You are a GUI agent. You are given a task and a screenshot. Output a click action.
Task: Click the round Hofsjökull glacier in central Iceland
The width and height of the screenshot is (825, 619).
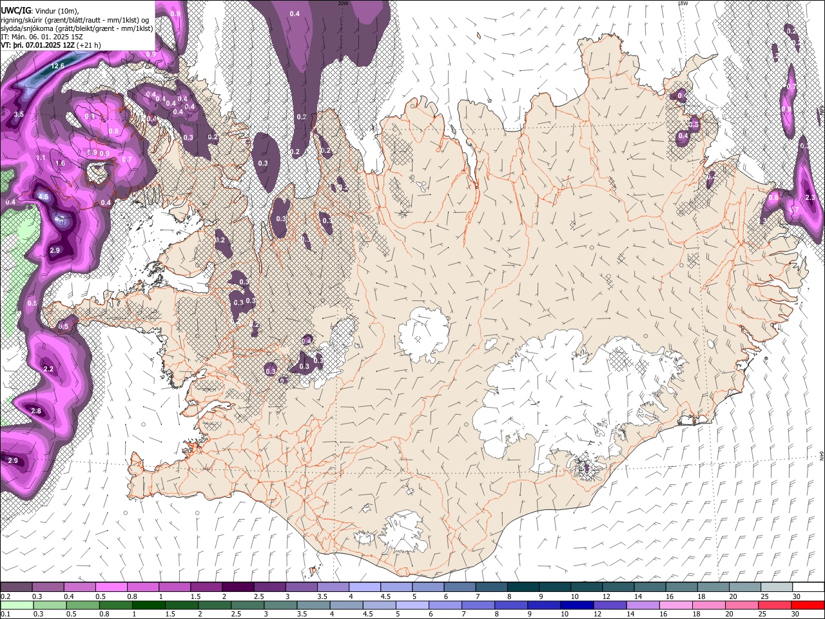[x=423, y=333]
